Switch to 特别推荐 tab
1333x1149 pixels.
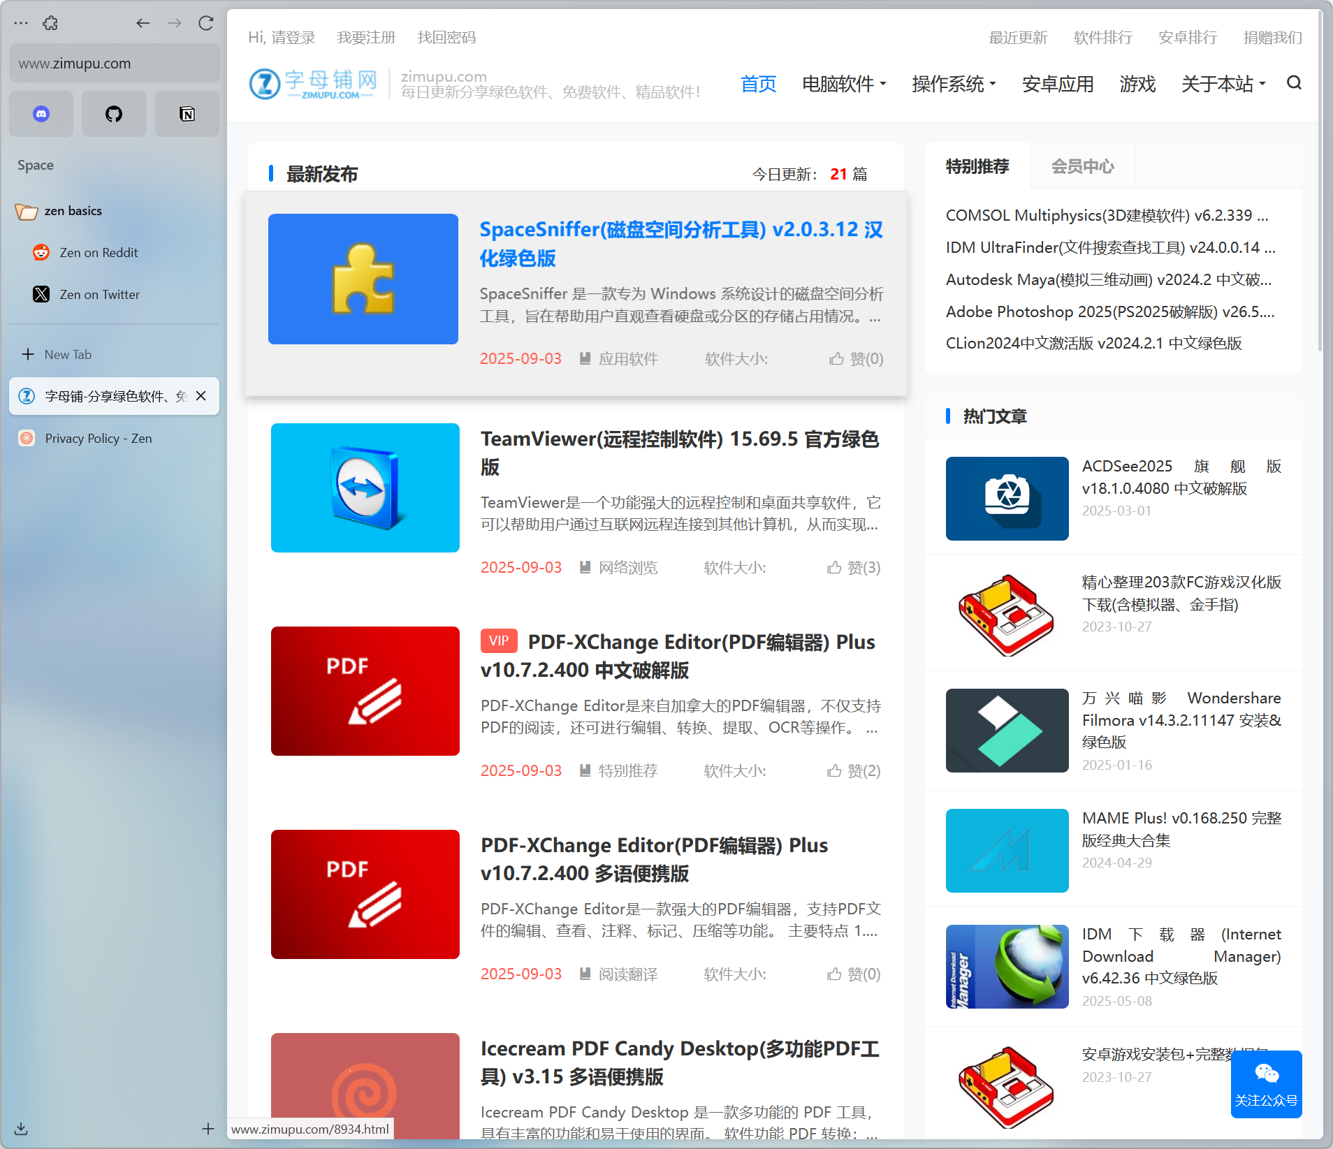point(977,166)
